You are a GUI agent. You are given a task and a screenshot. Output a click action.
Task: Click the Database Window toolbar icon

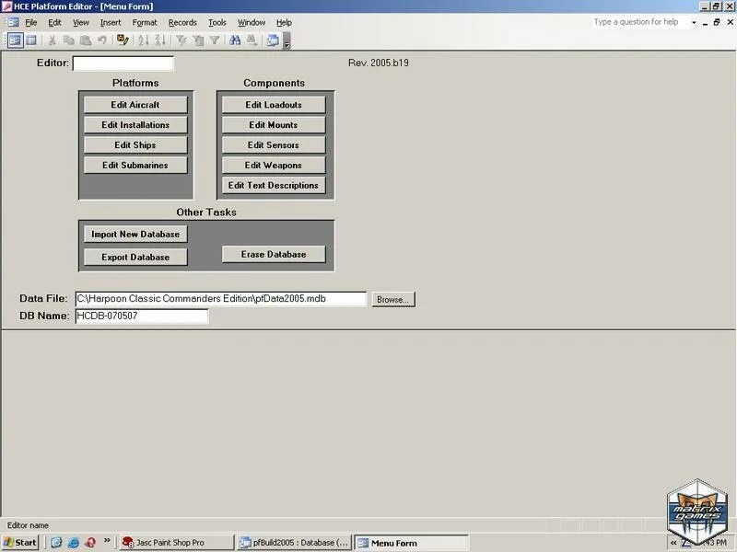pos(273,40)
